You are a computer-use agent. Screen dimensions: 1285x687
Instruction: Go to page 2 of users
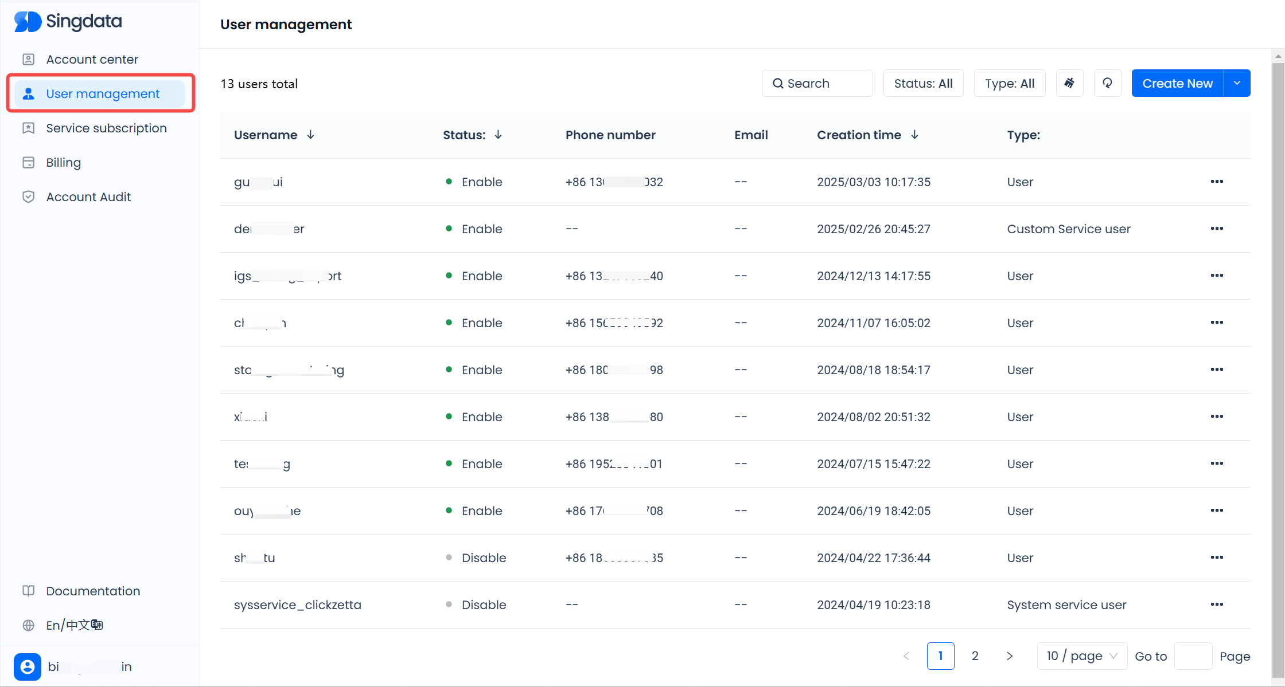click(x=975, y=656)
